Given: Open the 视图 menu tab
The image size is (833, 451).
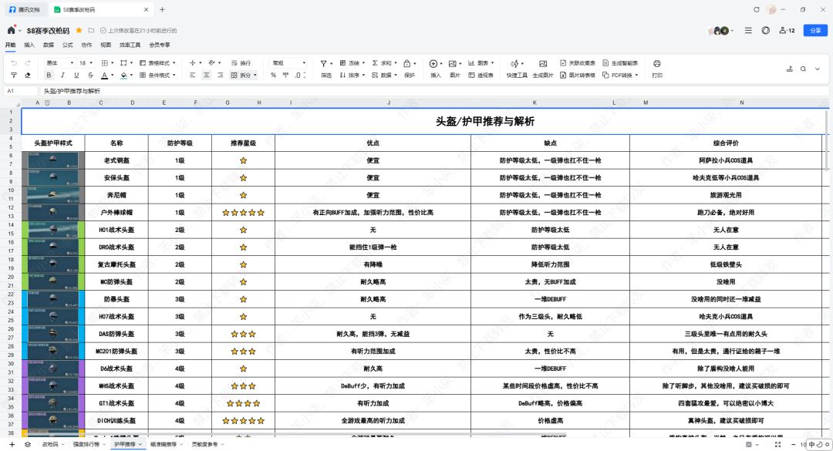Looking at the screenshot, I should pos(106,45).
